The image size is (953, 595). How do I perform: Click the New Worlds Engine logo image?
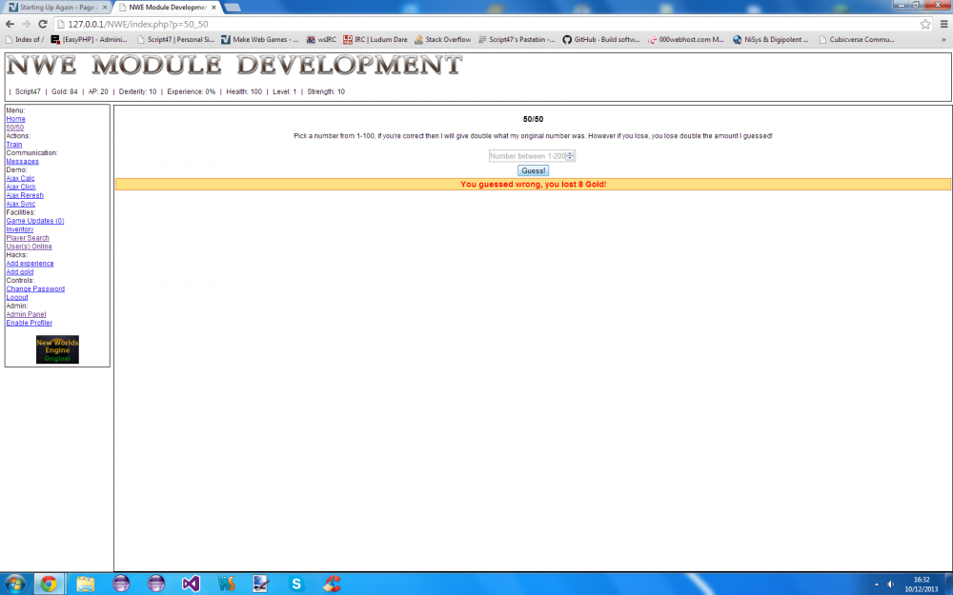57,349
